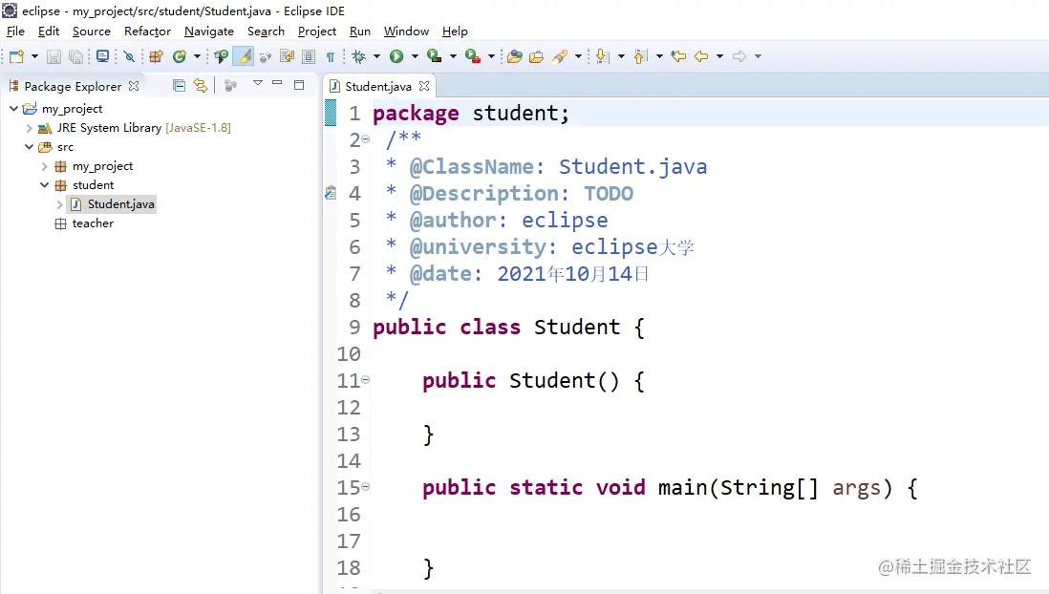
Task: Click the Last Edit Location icon
Action: (678, 57)
